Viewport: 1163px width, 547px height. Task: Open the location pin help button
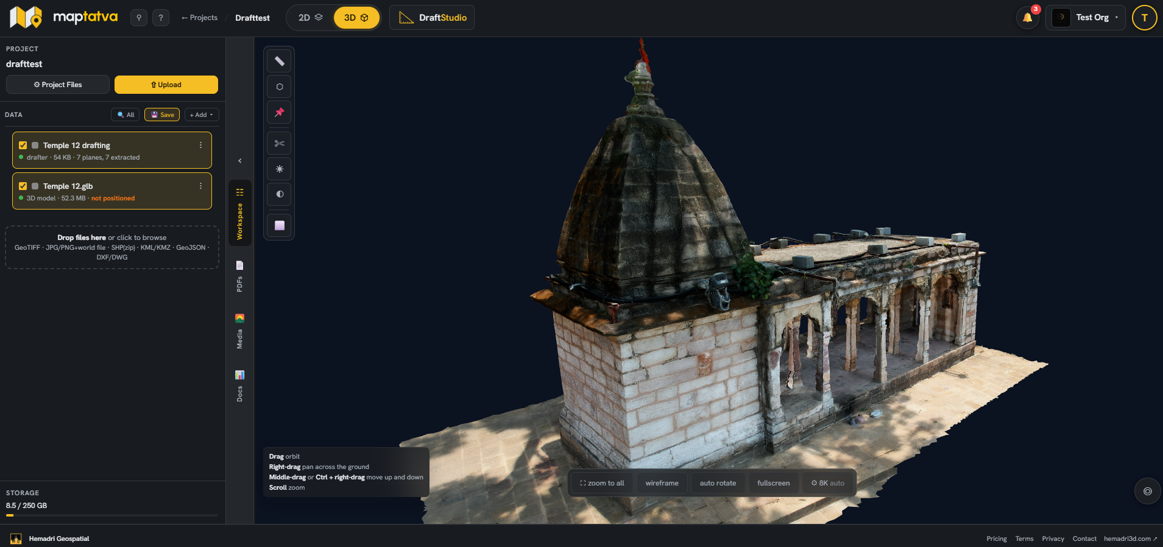tap(139, 18)
